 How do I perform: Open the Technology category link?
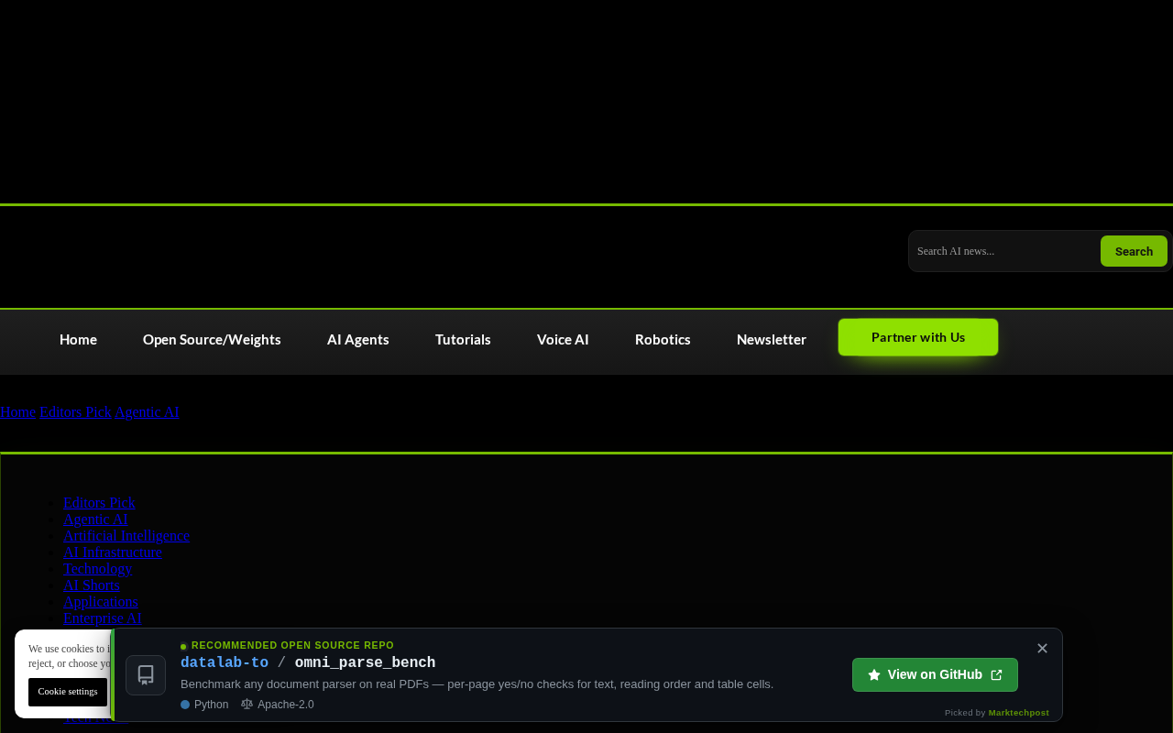[x=97, y=569]
